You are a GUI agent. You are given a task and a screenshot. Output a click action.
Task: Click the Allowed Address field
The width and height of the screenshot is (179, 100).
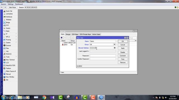(x=102, y=48)
